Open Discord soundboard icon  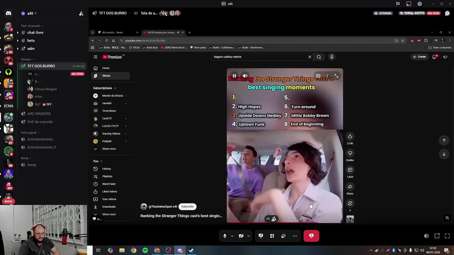point(283,236)
